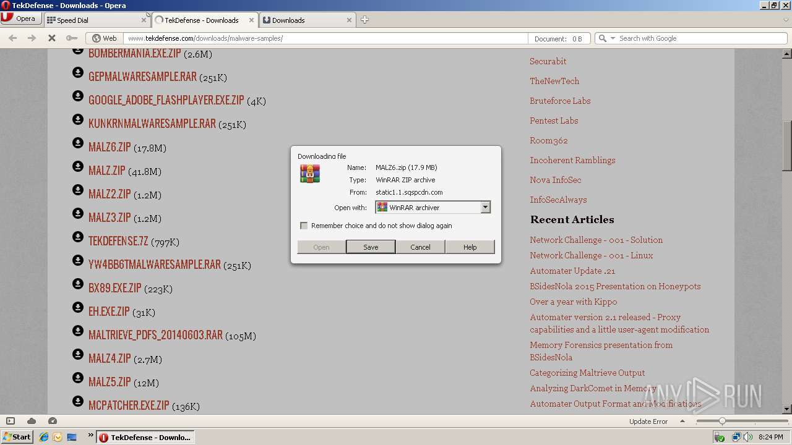Click the Show Desktop icon in quick launch
Screen dimensions: 792x445
(72, 437)
